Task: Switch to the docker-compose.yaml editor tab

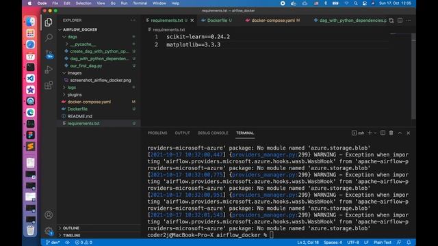Action: 272,20
